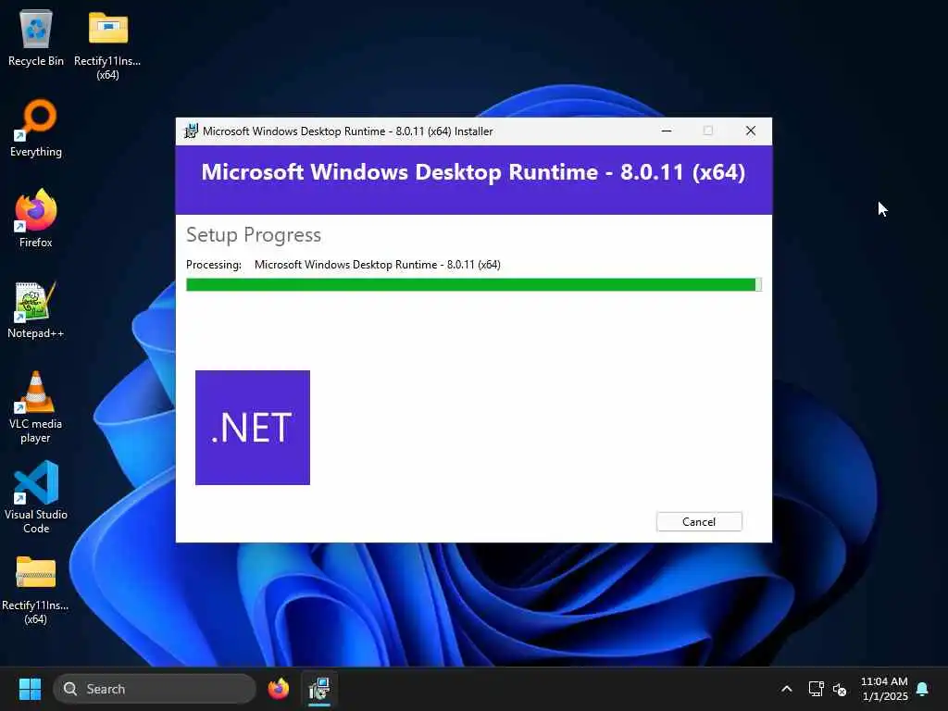Open the Windows Start menu
The width and height of the screenshot is (948, 711).
[x=30, y=689]
